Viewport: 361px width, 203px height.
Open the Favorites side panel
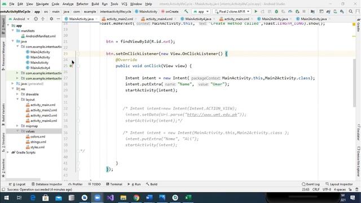(x=3, y=168)
